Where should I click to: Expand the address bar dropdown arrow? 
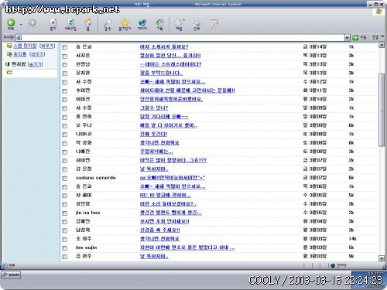pyautogui.click(x=347, y=38)
